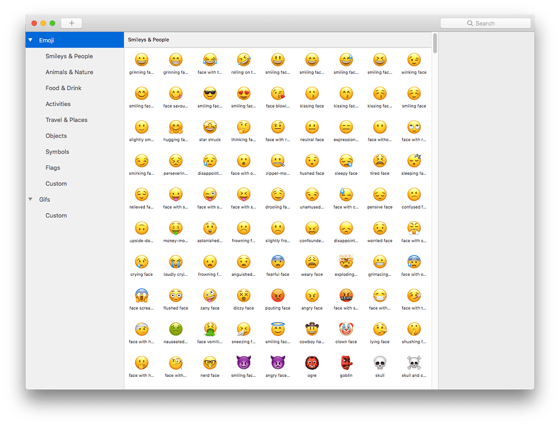Select the Emoji sidebar header
This screenshot has width=559, height=426.
coord(75,40)
